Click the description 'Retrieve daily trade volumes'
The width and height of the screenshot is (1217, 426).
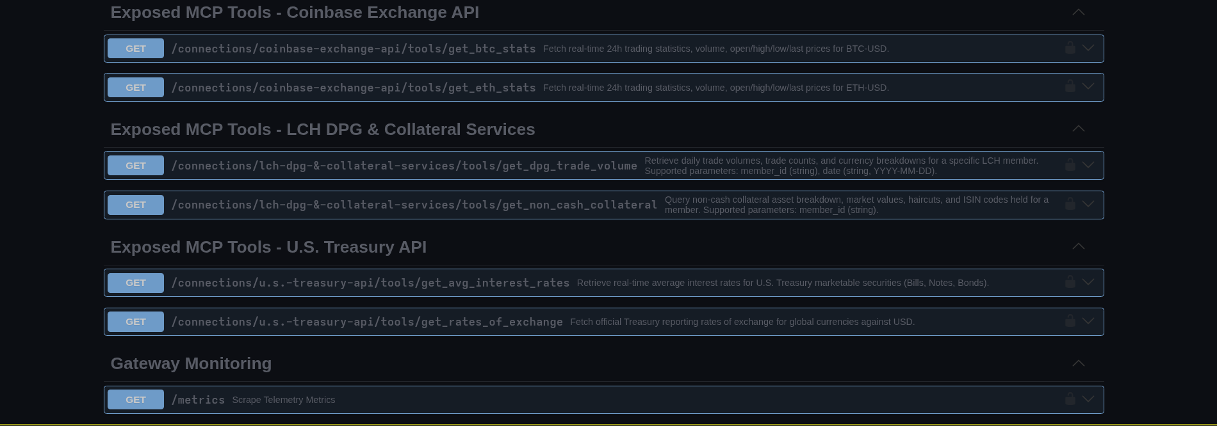pos(842,166)
